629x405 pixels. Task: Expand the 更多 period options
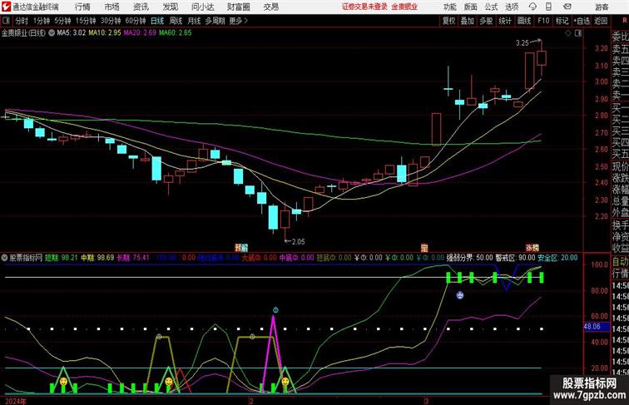coord(238,21)
